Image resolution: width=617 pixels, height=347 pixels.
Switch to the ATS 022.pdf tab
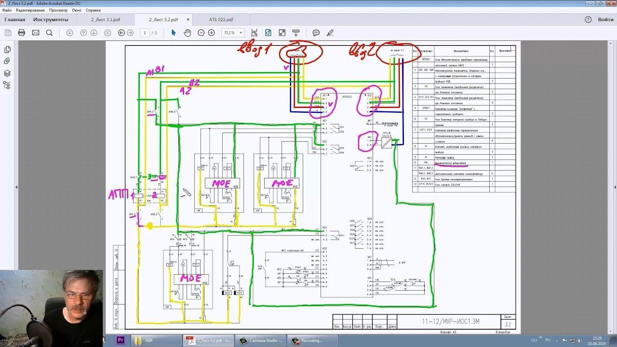[x=221, y=20]
